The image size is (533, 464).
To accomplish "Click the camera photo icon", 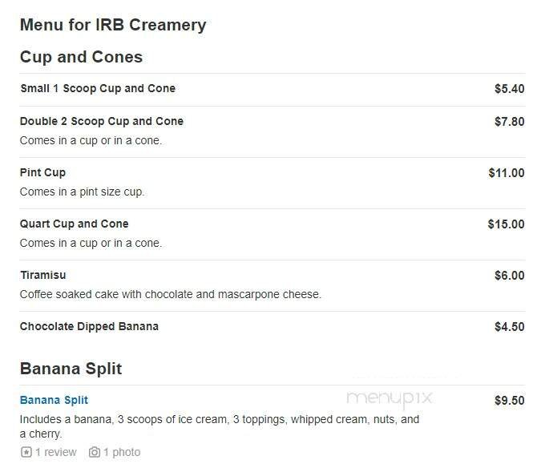I will click(95, 452).
